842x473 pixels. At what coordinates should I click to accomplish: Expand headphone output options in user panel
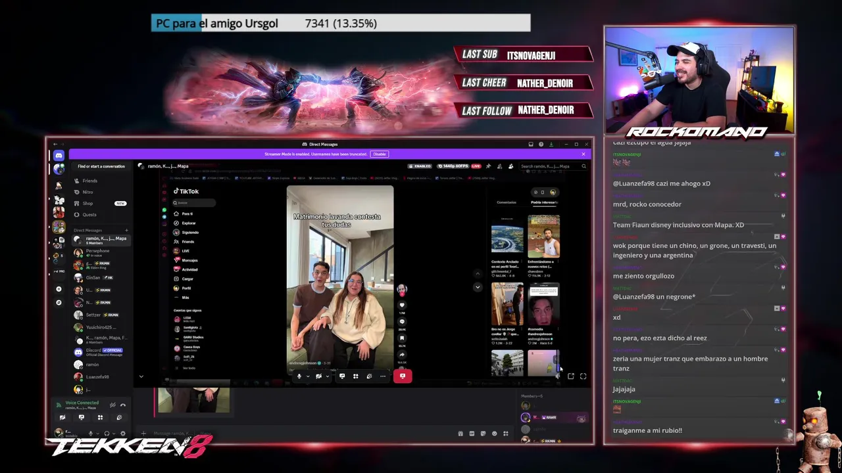[x=112, y=434]
